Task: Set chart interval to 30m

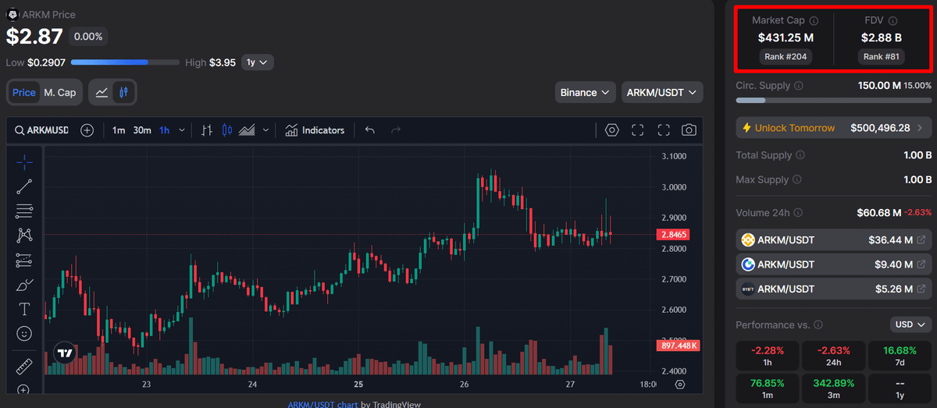Action: coord(142,130)
